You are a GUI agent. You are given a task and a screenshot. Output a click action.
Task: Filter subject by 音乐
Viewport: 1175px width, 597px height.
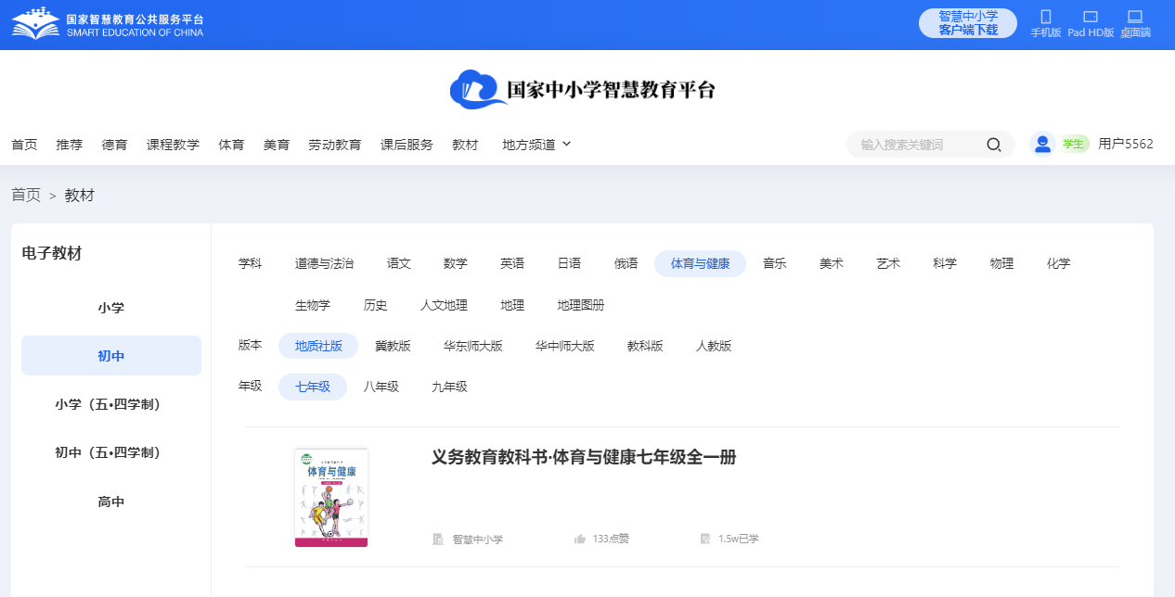coord(775,263)
